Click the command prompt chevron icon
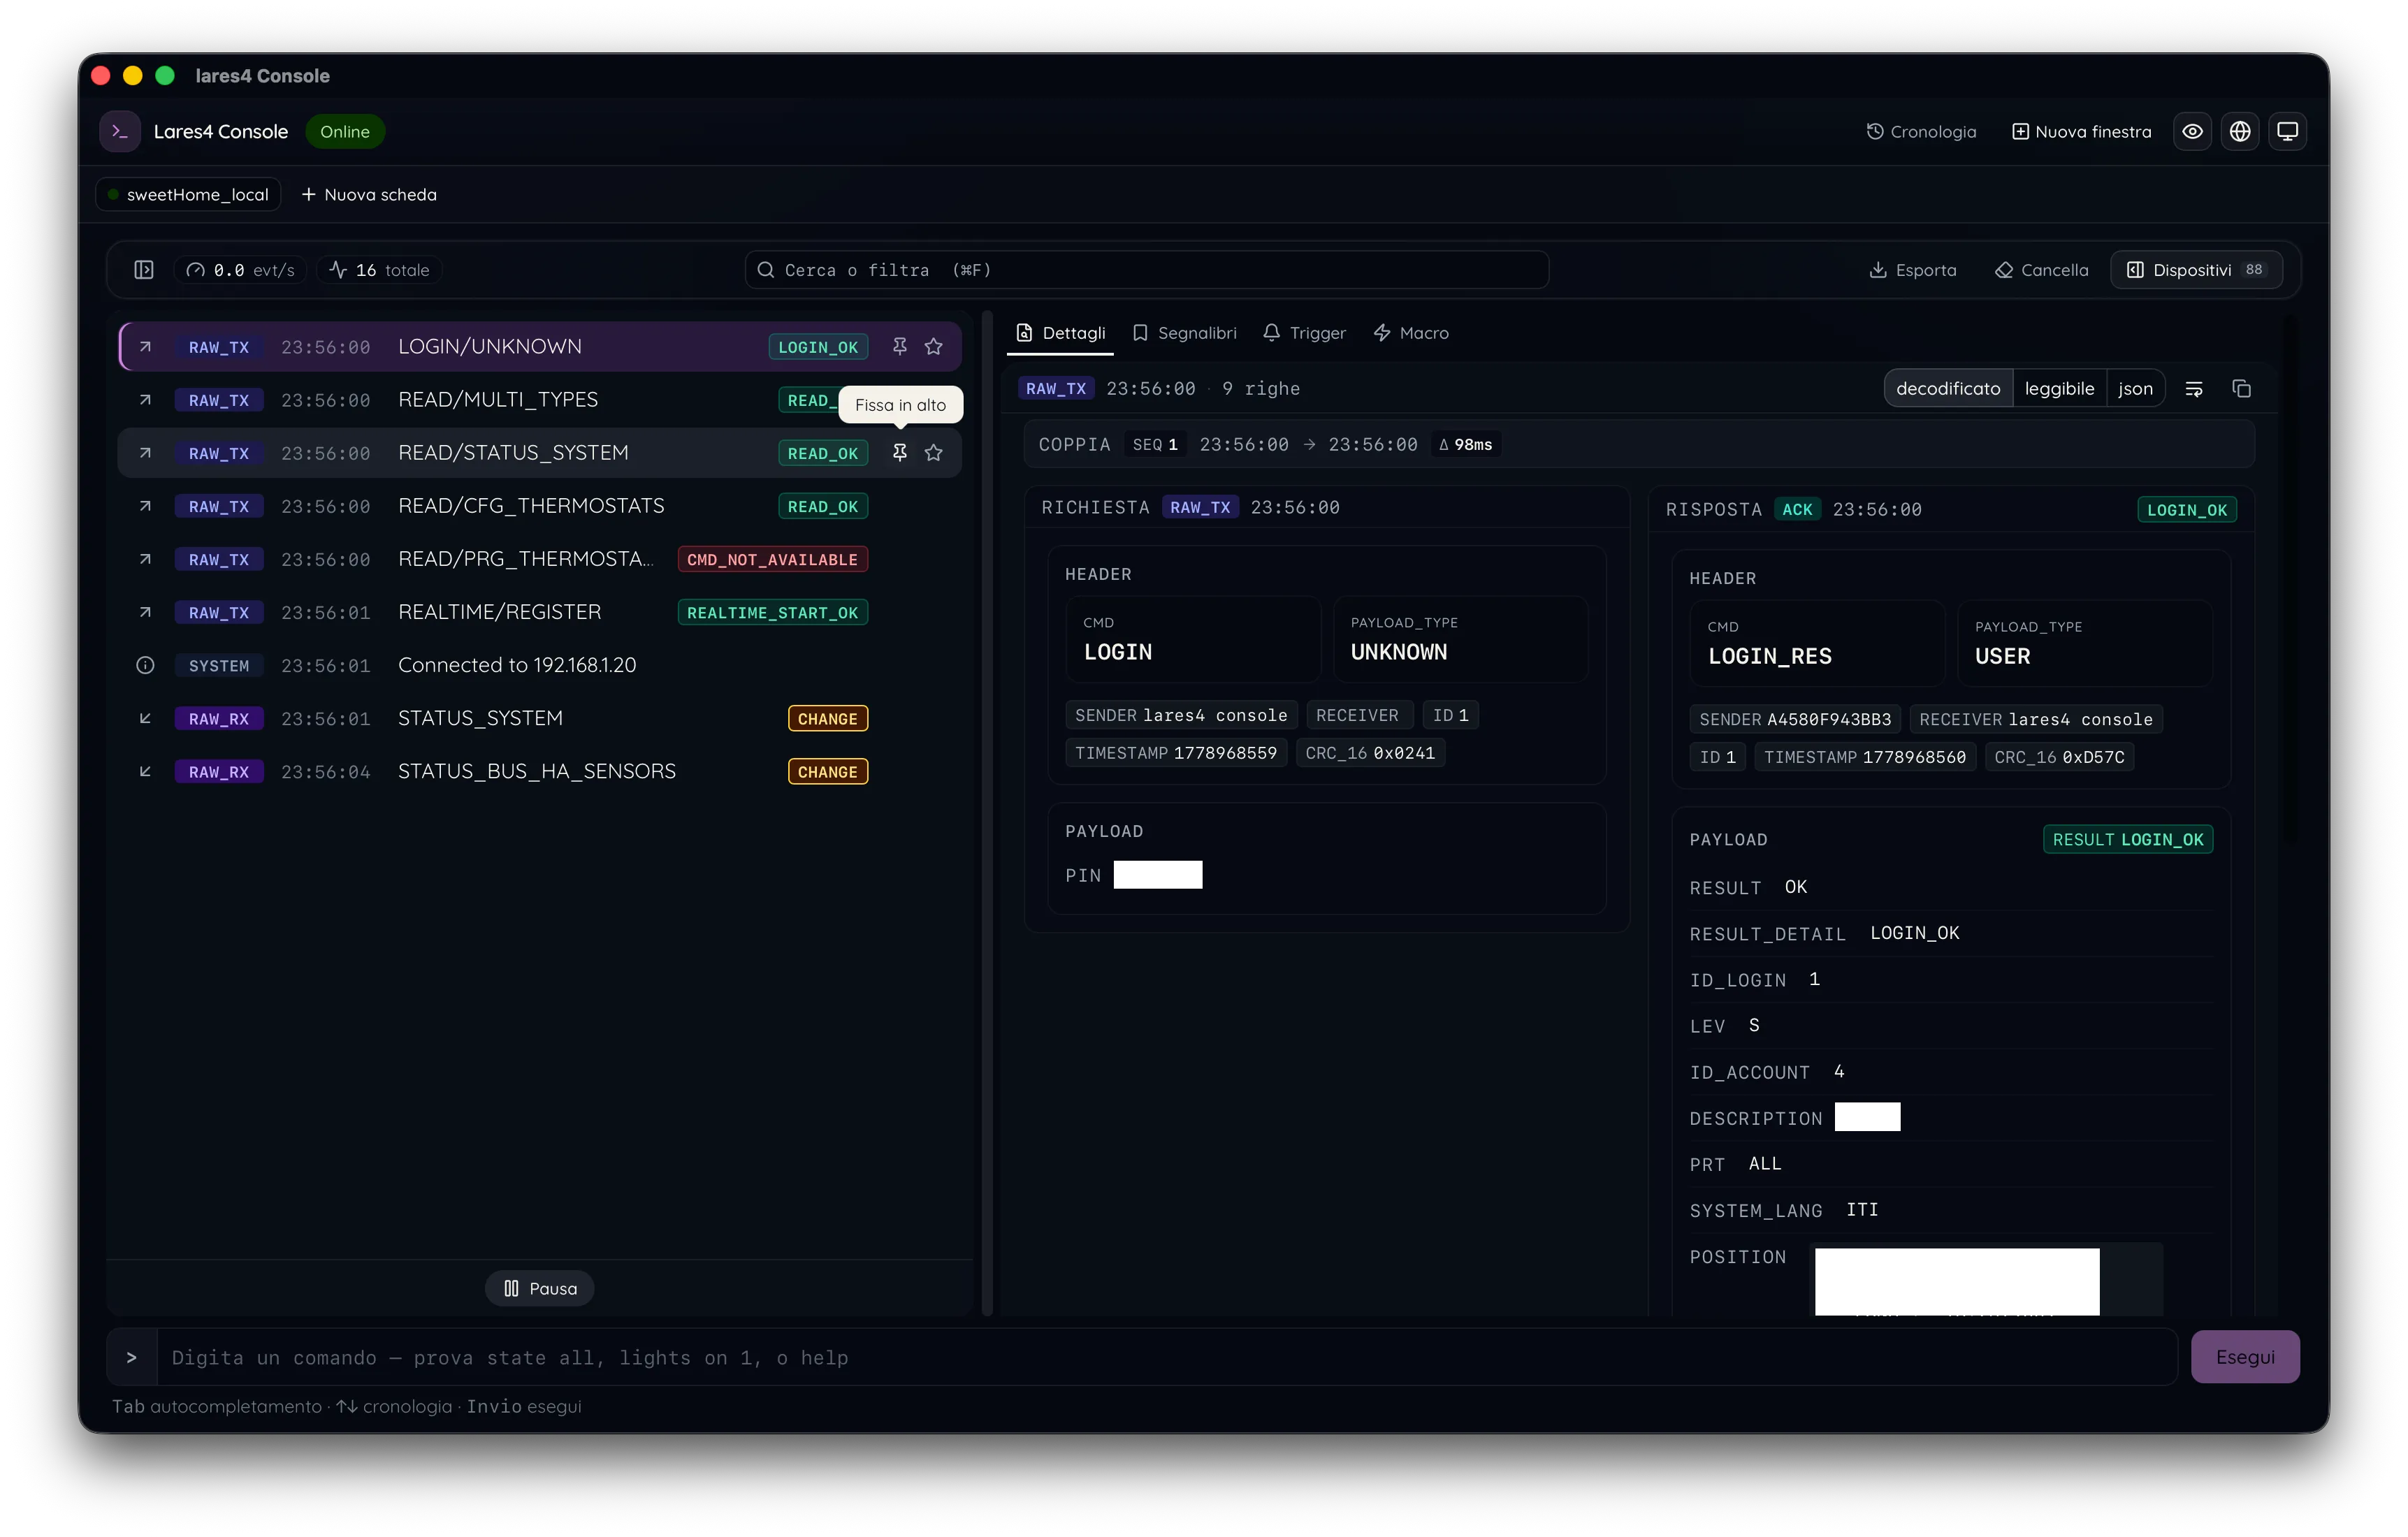 [x=131, y=1357]
